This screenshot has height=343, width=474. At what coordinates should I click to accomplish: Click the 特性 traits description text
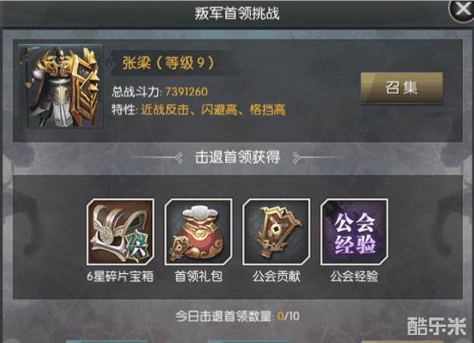pos(199,110)
